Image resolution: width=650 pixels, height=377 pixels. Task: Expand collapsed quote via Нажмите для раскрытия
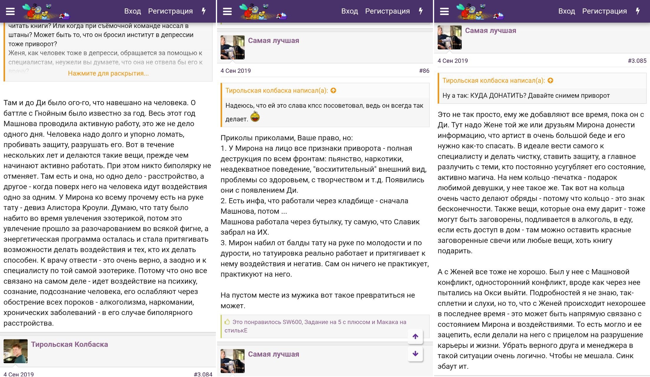108,74
